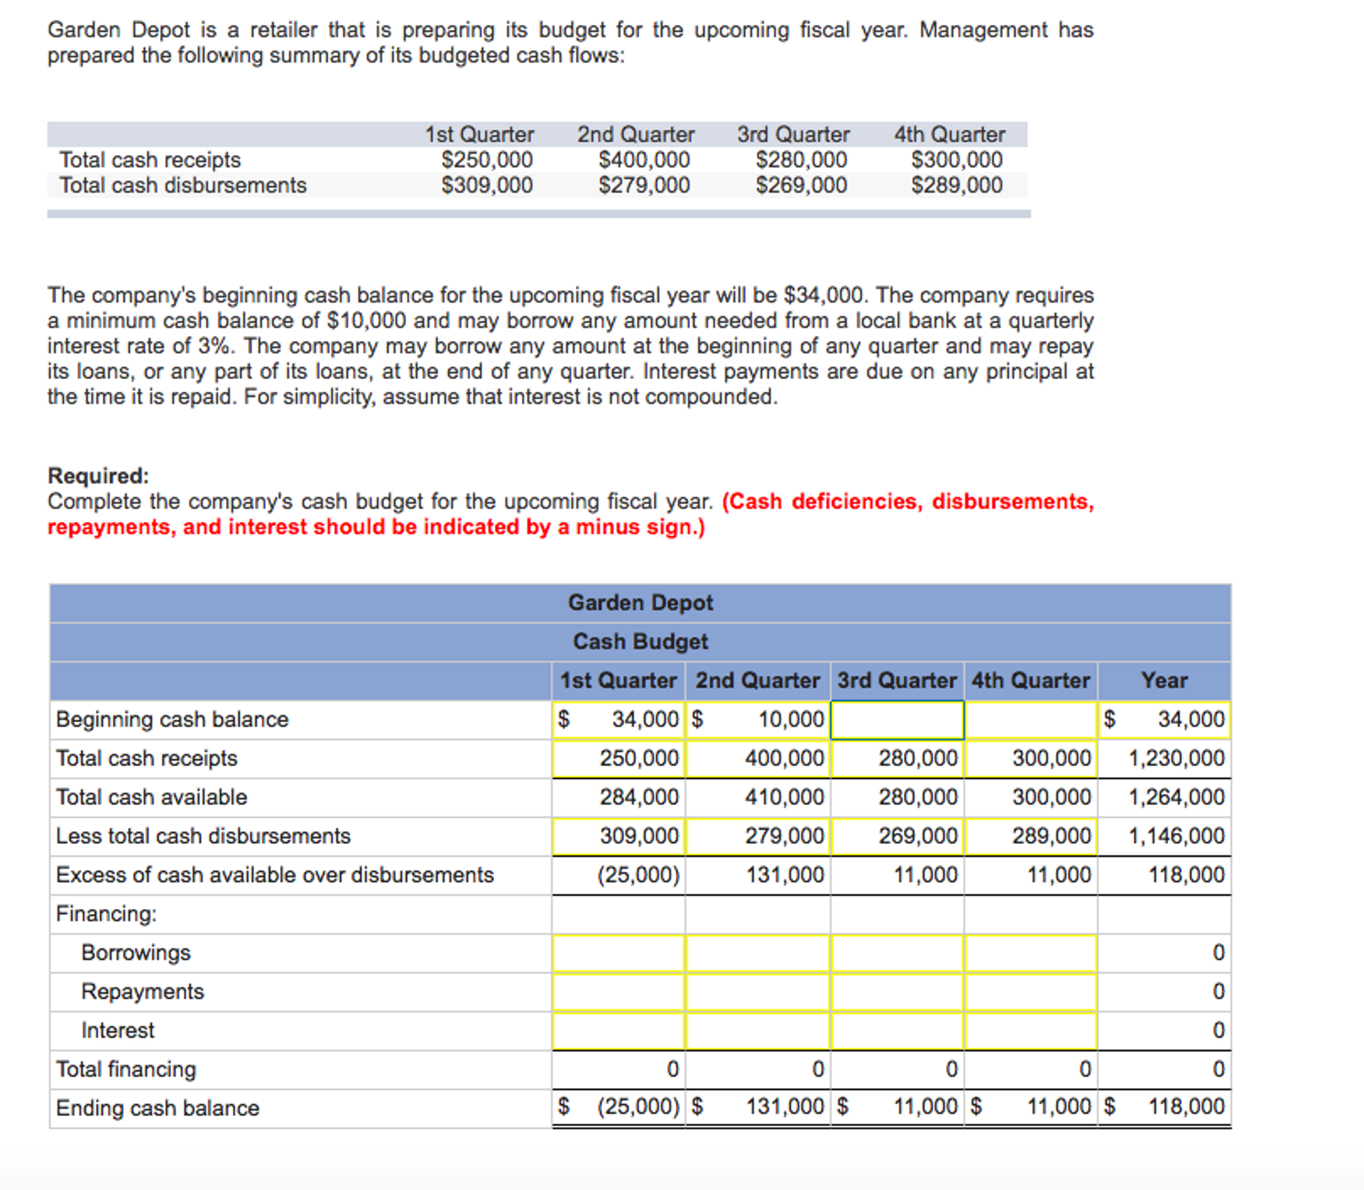The width and height of the screenshot is (1364, 1190).
Task: Click $309,000 in the summary table
Action: coord(487,185)
